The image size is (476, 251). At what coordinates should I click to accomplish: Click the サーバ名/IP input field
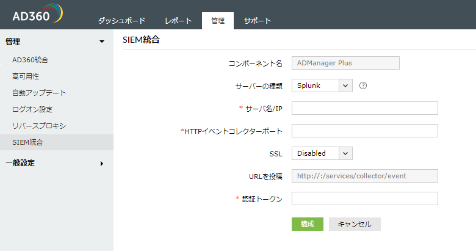click(365, 108)
